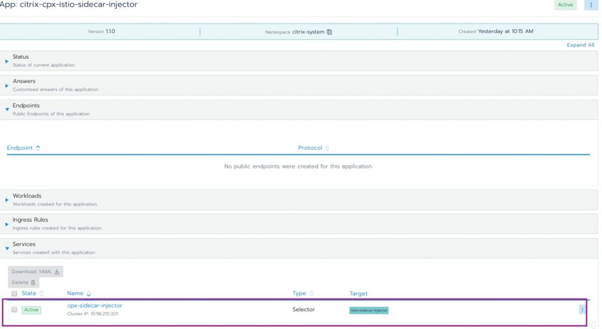Collapse the Endpoints section

click(x=7, y=109)
